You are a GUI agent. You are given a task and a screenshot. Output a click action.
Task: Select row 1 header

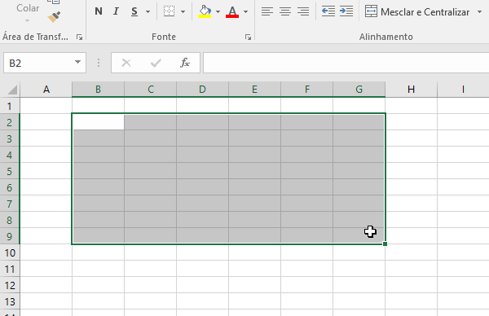[10, 106]
